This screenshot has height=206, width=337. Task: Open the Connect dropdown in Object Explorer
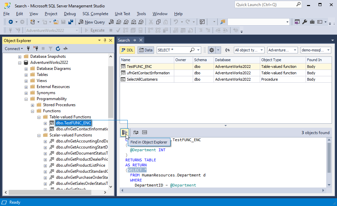14,49
